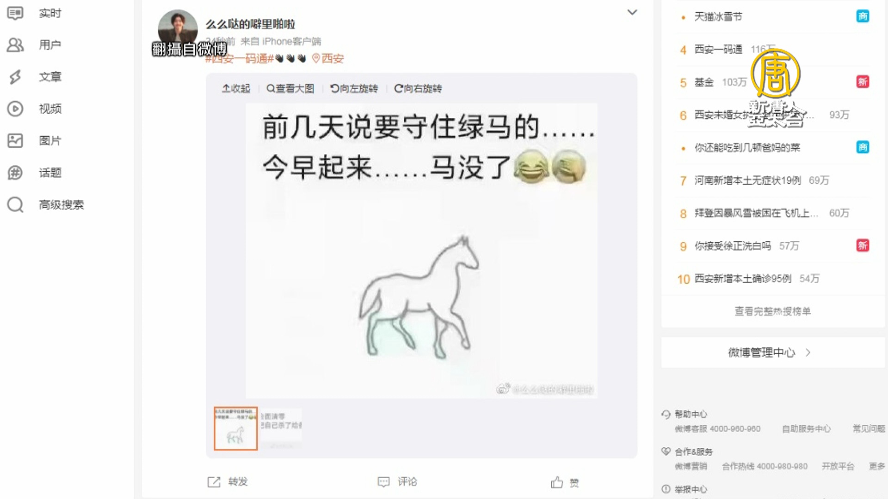
Task: Open the 实时 real-time sidebar icon
Action: point(15,13)
